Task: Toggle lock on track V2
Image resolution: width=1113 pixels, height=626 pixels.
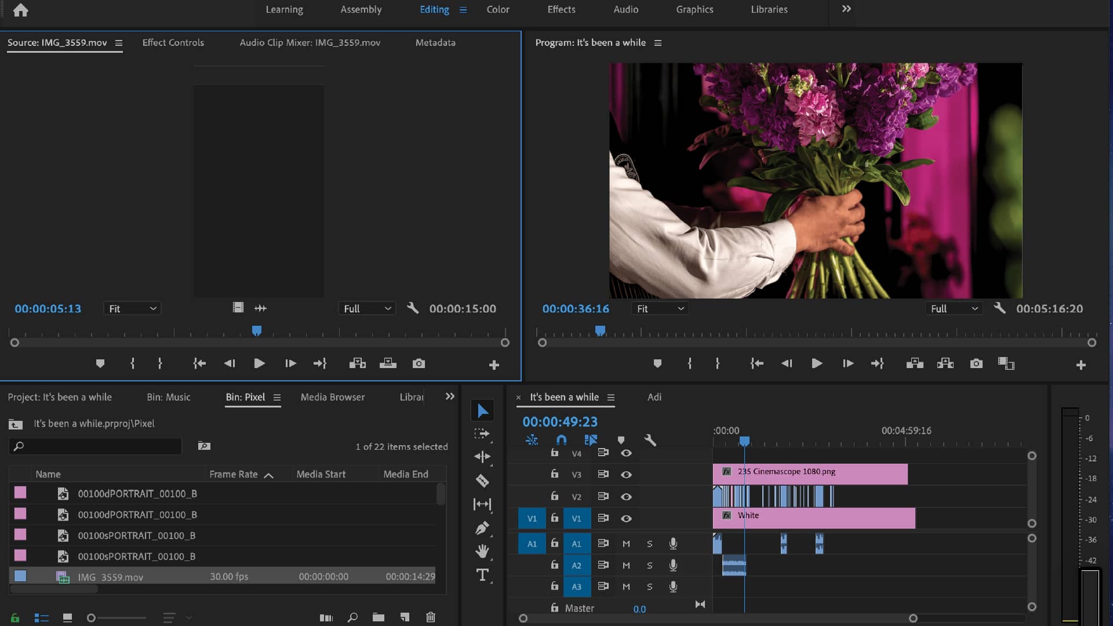Action: click(x=555, y=496)
